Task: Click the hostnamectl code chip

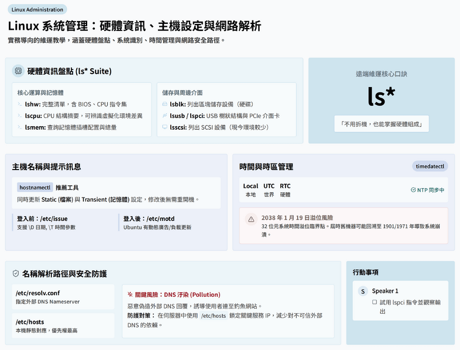Action: pyautogui.click(x=35, y=188)
